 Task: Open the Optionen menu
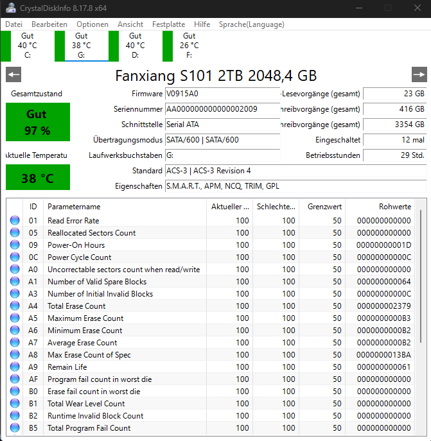[x=92, y=24]
